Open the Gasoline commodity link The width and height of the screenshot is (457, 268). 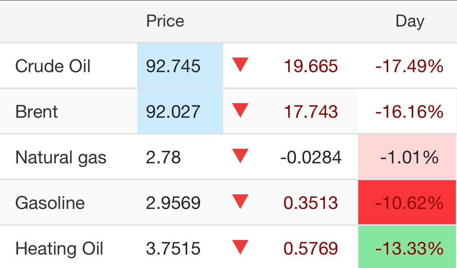(x=50, y=203)
